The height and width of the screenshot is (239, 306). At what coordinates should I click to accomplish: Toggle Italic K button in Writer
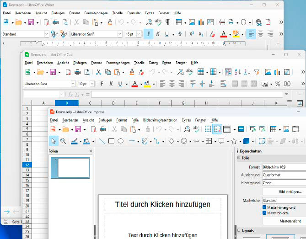tap(158, 34)
